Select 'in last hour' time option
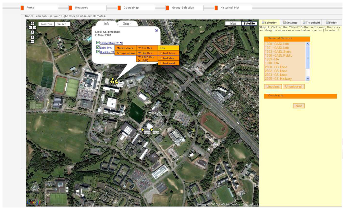Screen dimensions: 345x210 pos(168,53)
